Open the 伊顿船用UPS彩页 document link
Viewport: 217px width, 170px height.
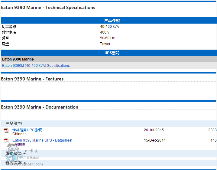tap(28, 130)
